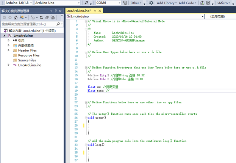Click '#define Echo 3' on line 16
The image size is (236, 163).
tap(98, 79)
